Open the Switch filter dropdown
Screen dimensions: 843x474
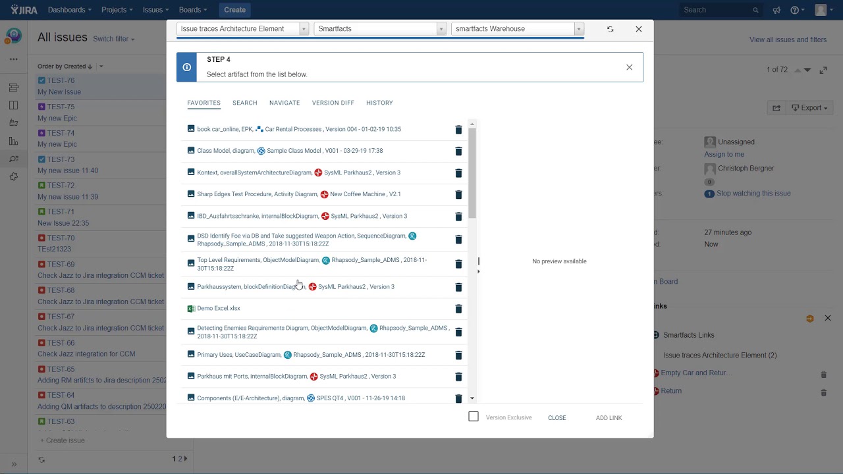[x=113, y=39]
